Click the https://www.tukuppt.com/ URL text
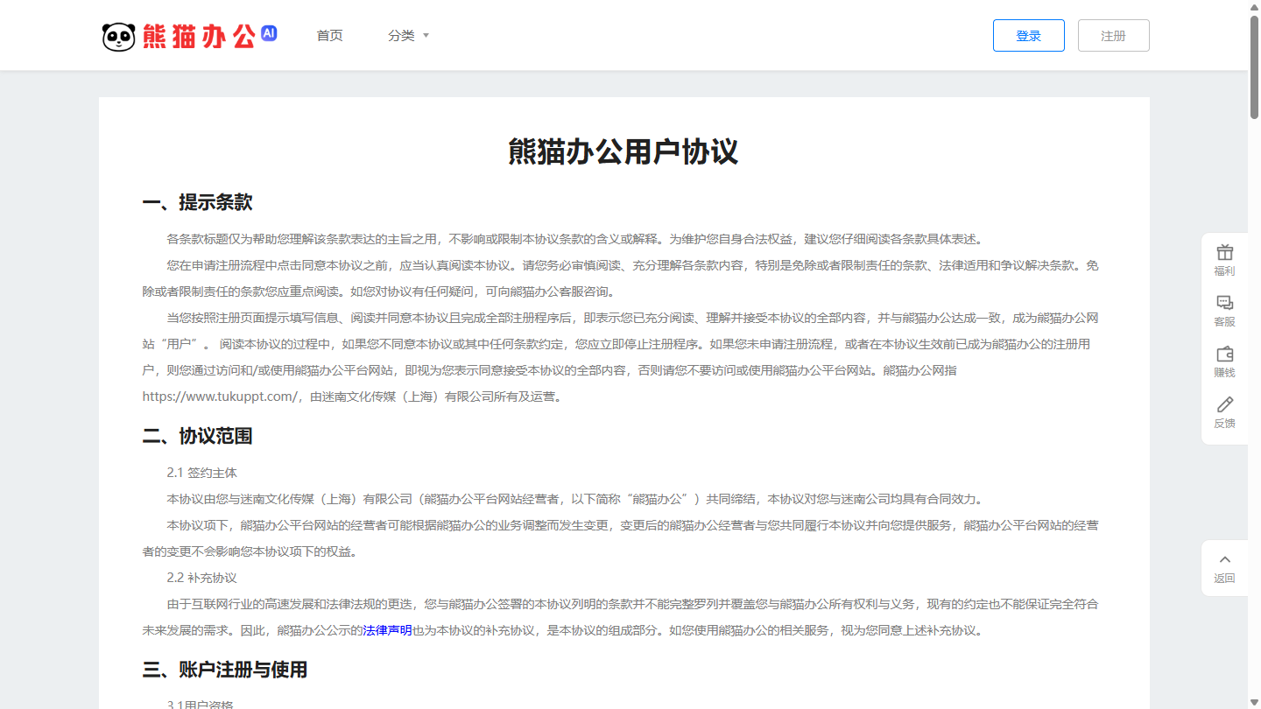The image size is (1261, 709). (x=221, y=397)
